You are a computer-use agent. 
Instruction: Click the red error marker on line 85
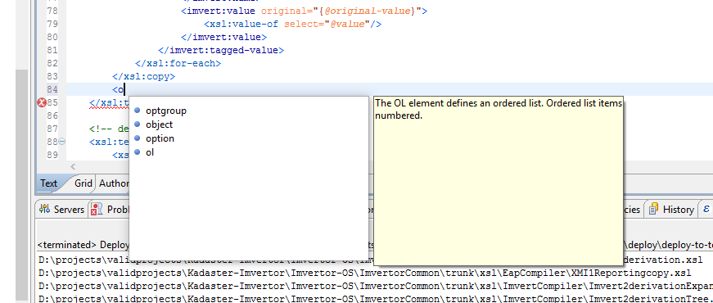(x=42, y=103)
